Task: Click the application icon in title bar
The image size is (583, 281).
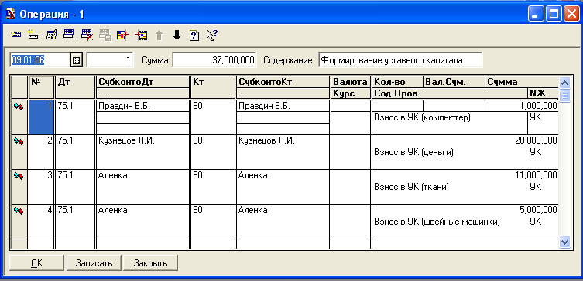Action: pyautogui.click(x=11, y=14)
